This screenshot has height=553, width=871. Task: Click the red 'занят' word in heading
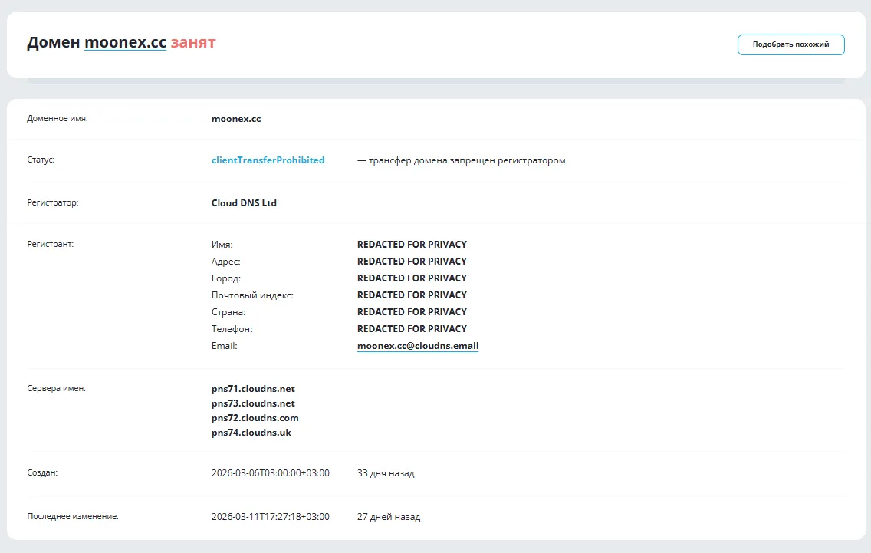click(192, 42)
